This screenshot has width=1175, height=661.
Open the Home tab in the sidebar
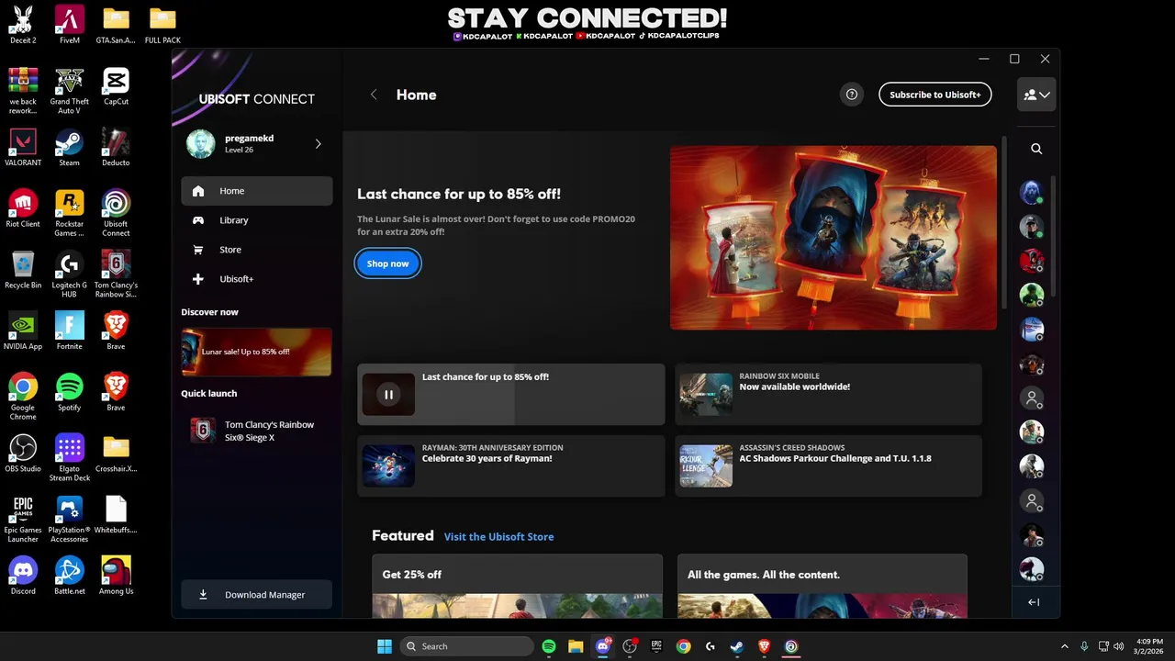[257, 191]
